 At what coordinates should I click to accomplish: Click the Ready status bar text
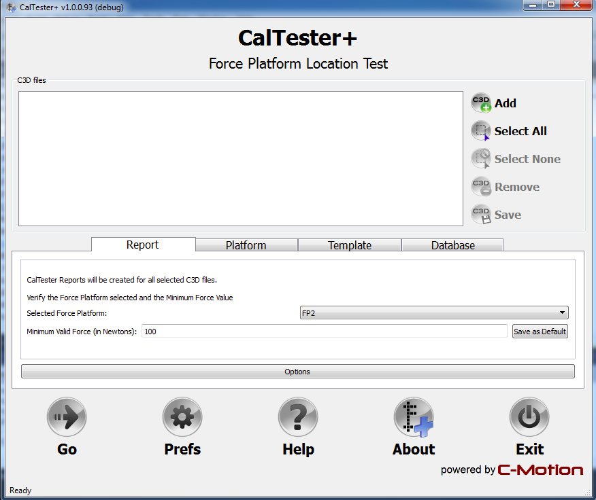coord(20,490)
